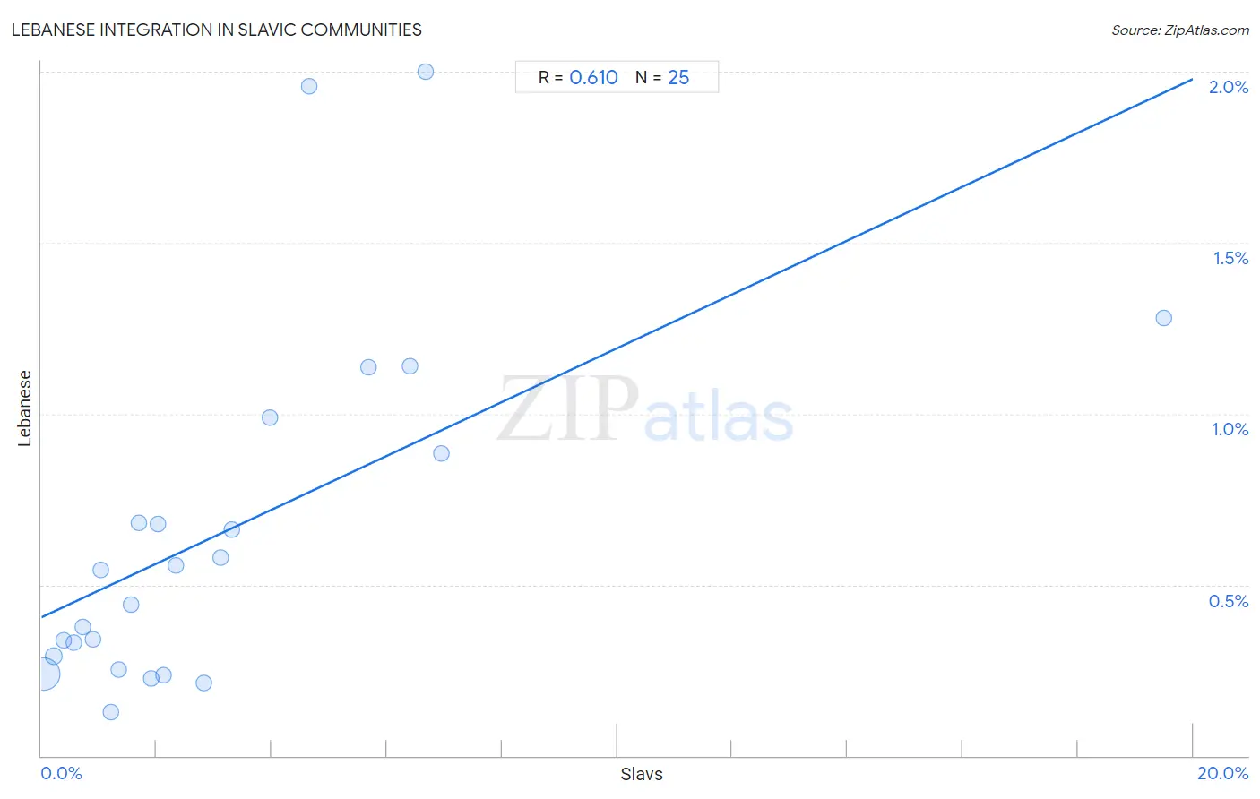The width and height of the screenshot is (1260, 799).
Task: Click the N = 25 sample count label
Action: pyautogui.click(x=662, y=77)
